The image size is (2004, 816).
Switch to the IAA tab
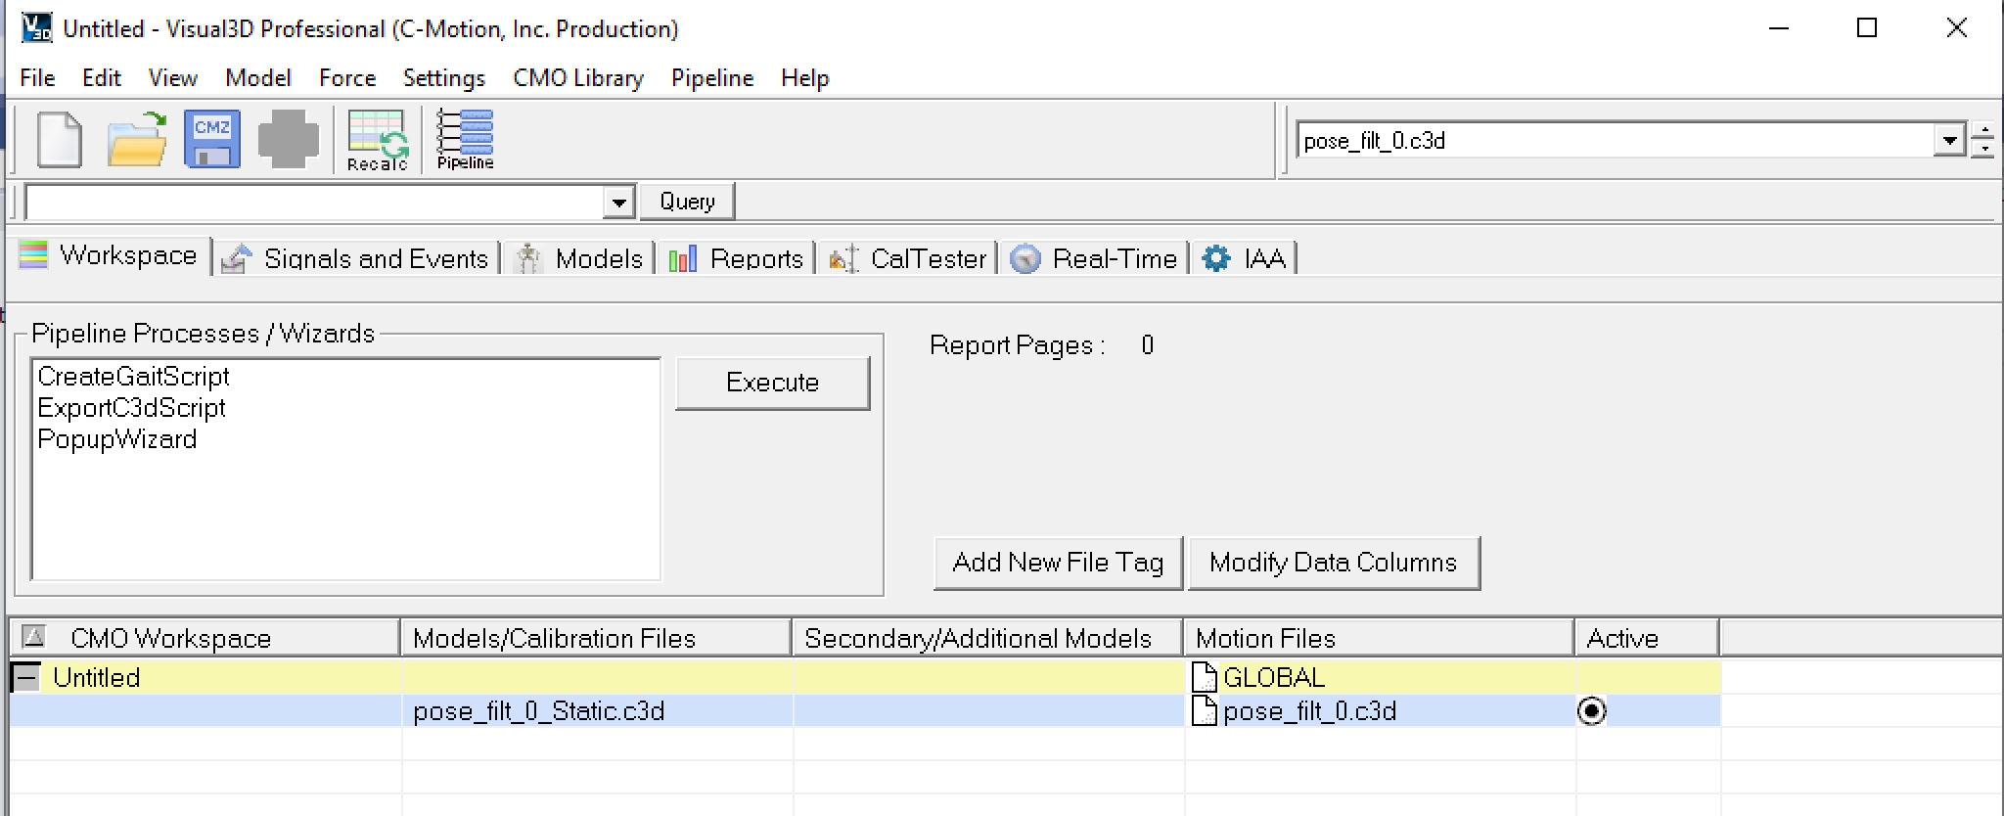1244,258
